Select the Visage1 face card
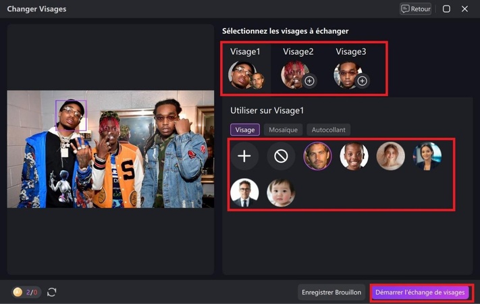Image resolution: width=480 pixels, height=304 pixels. [246, 68]
